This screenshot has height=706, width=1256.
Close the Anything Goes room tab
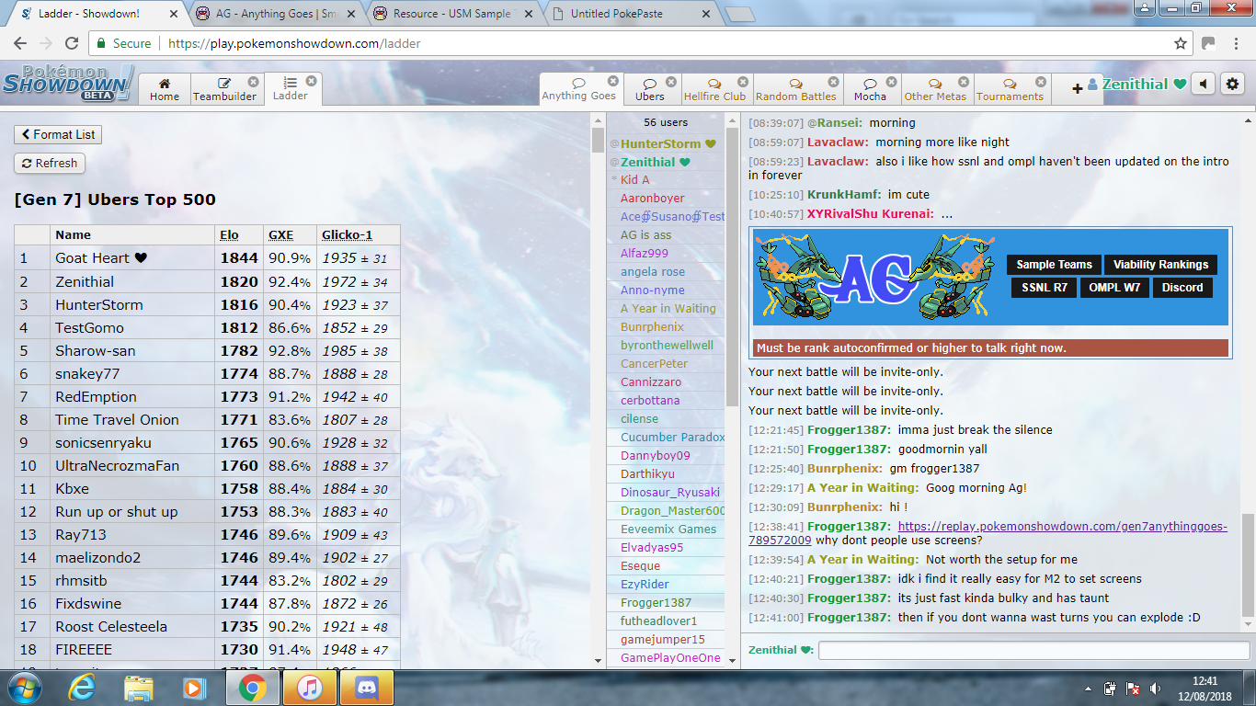coord(613,82)
